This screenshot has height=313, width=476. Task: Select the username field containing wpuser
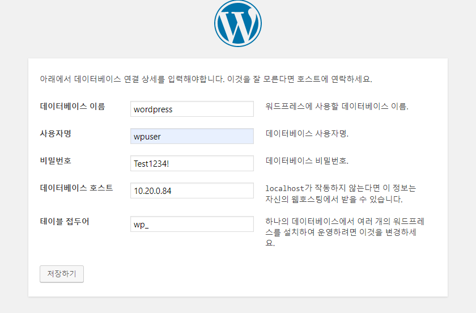[192, 136]
